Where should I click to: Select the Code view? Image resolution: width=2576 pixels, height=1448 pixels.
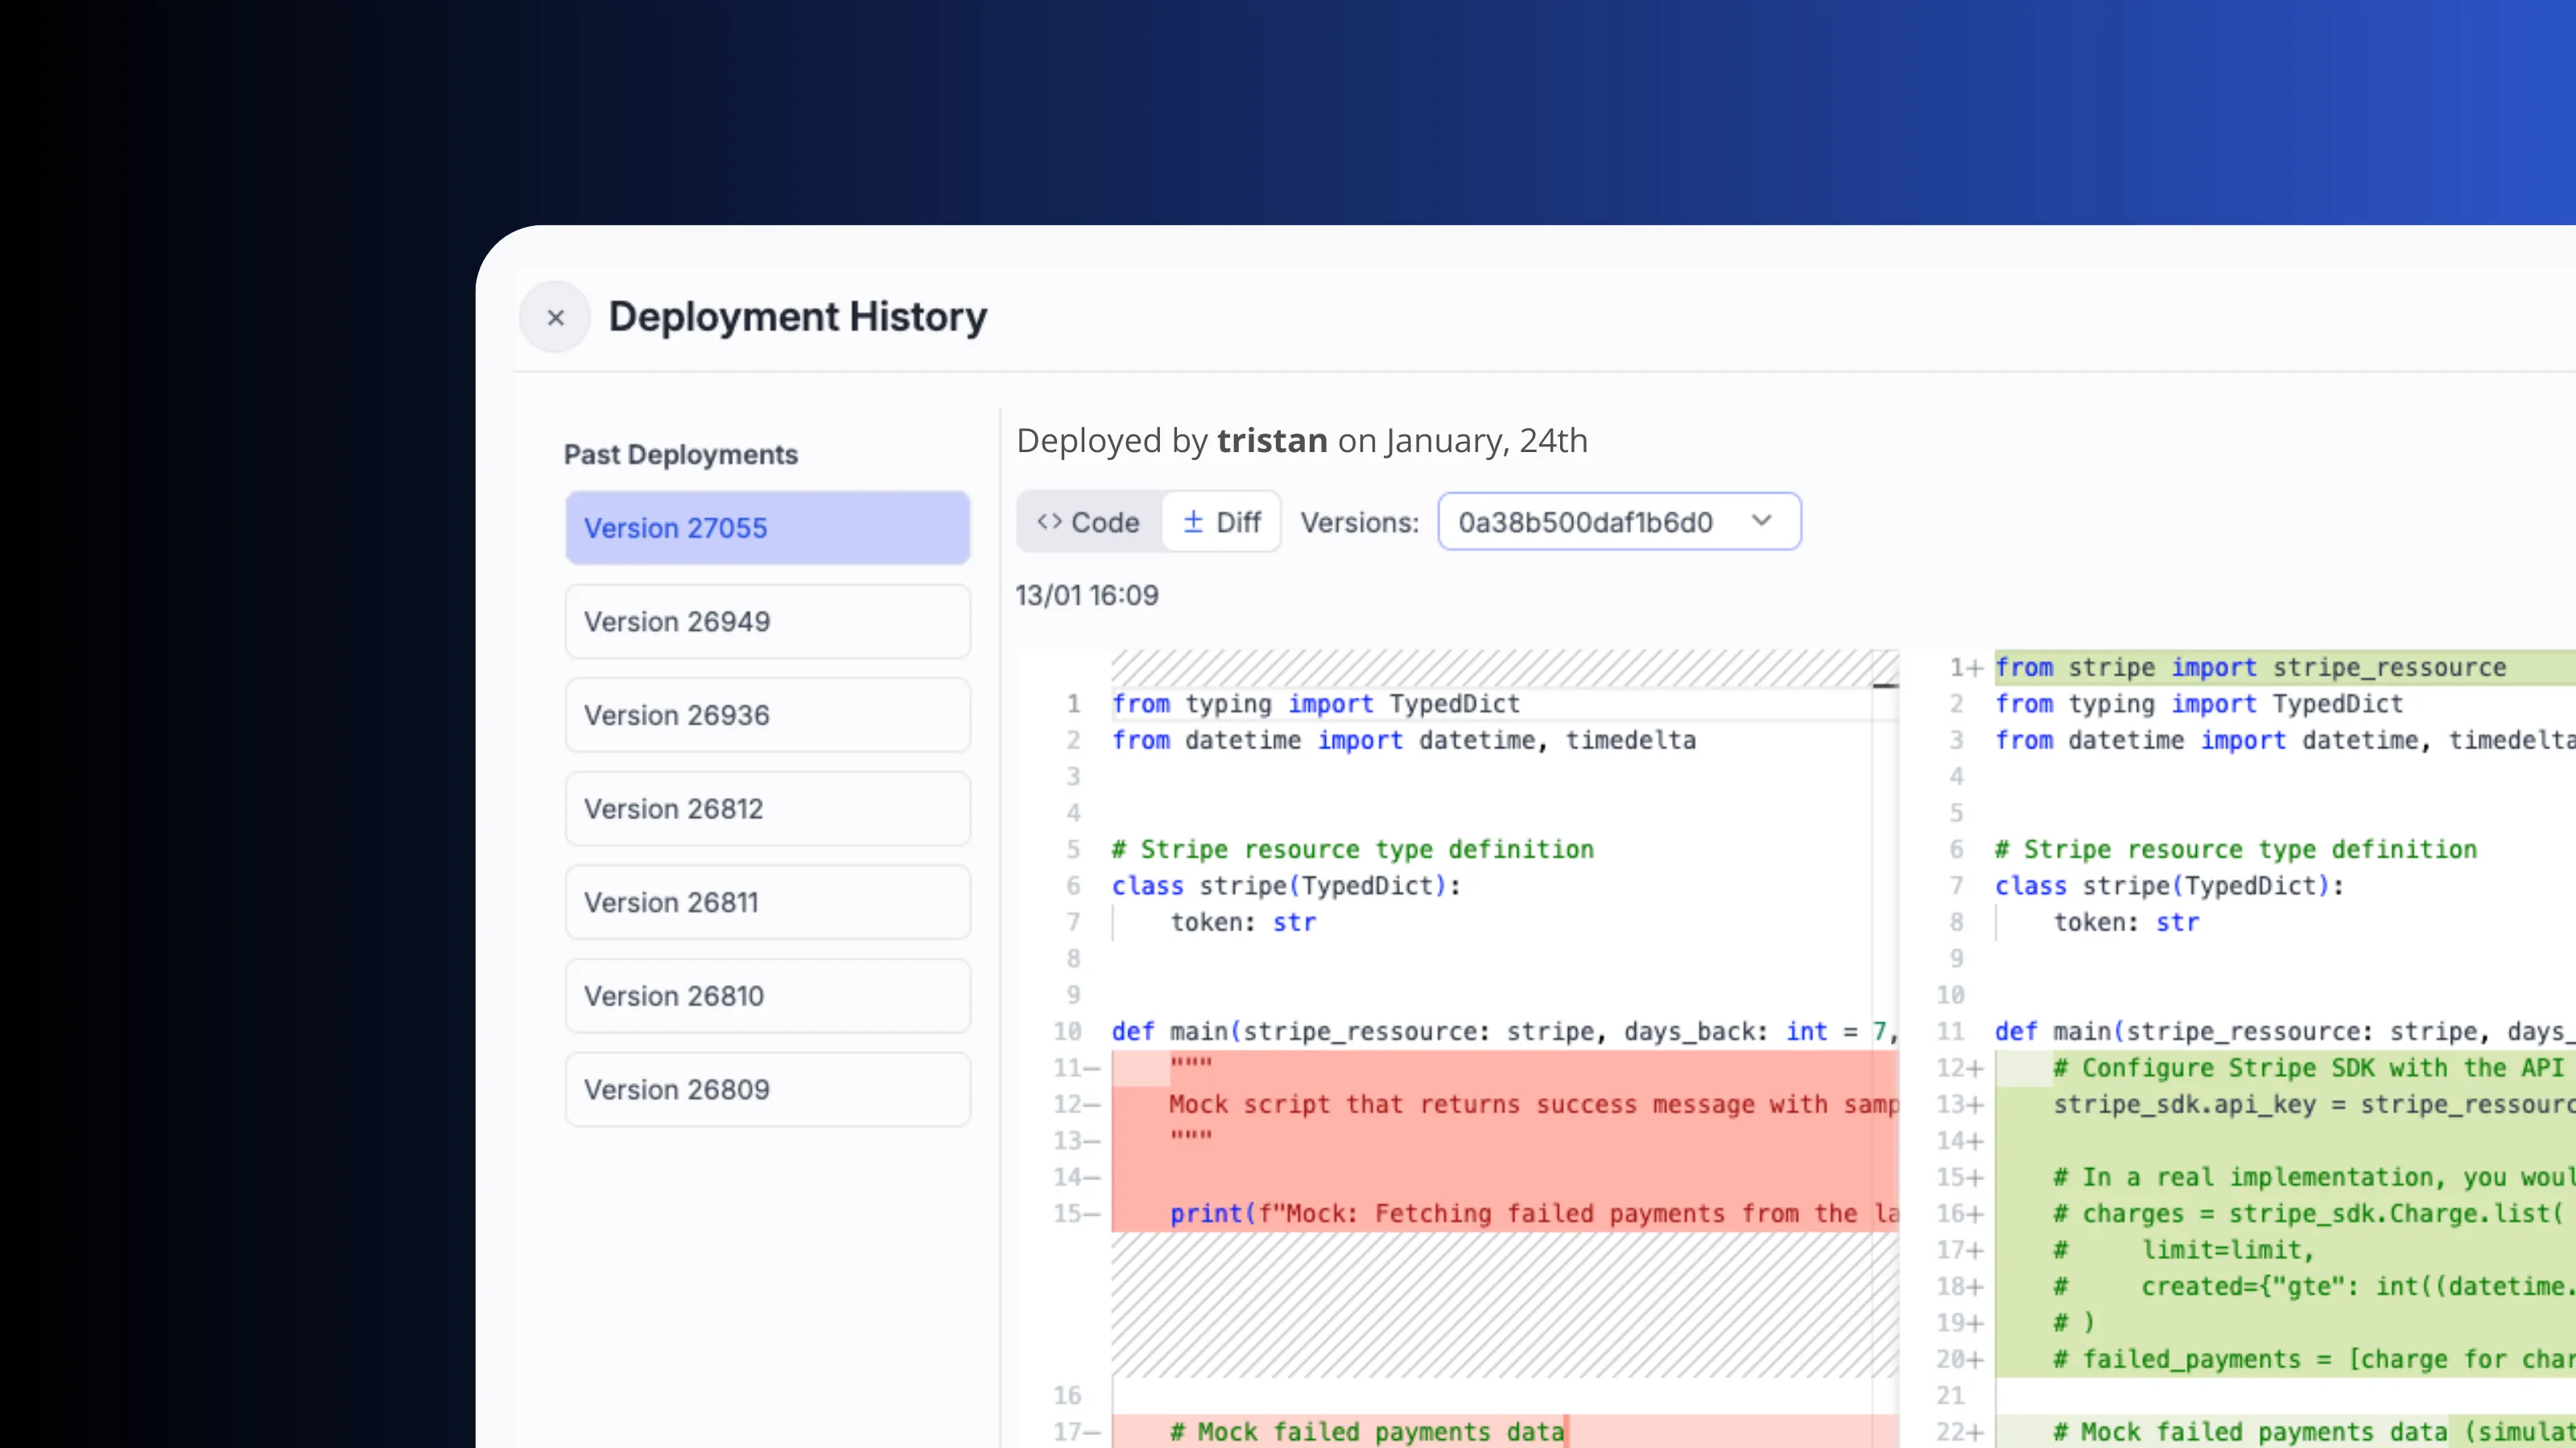(x=1087, y=520)
